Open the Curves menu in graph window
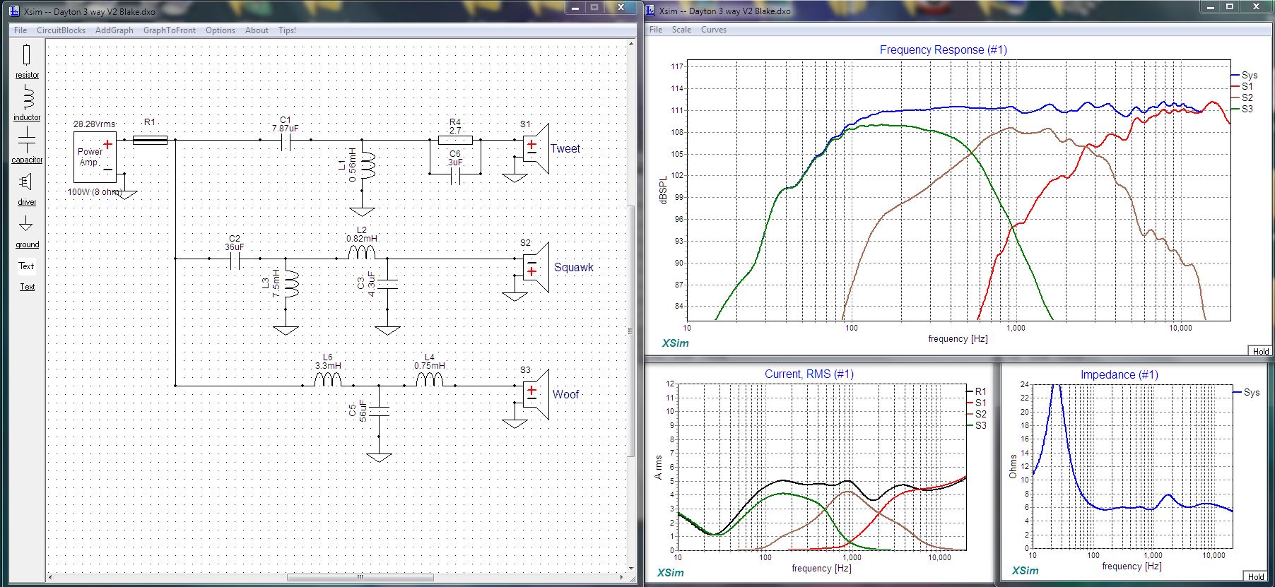 tap(714, 30)
